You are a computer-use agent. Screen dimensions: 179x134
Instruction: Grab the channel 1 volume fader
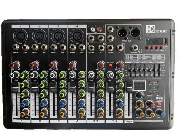click(x=15, y=88)
